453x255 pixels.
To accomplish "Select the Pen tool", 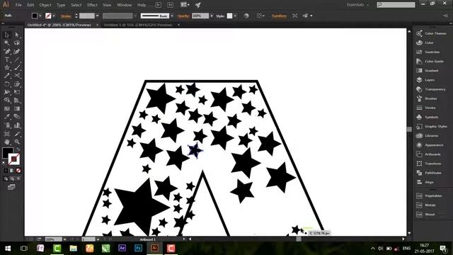I will click(x=7, y=52).
